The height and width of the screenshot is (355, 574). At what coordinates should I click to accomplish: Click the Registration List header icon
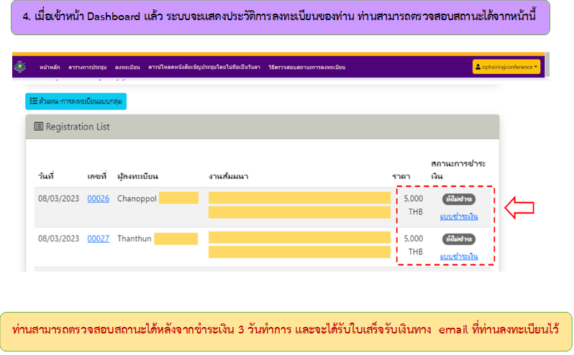[39, 126]
